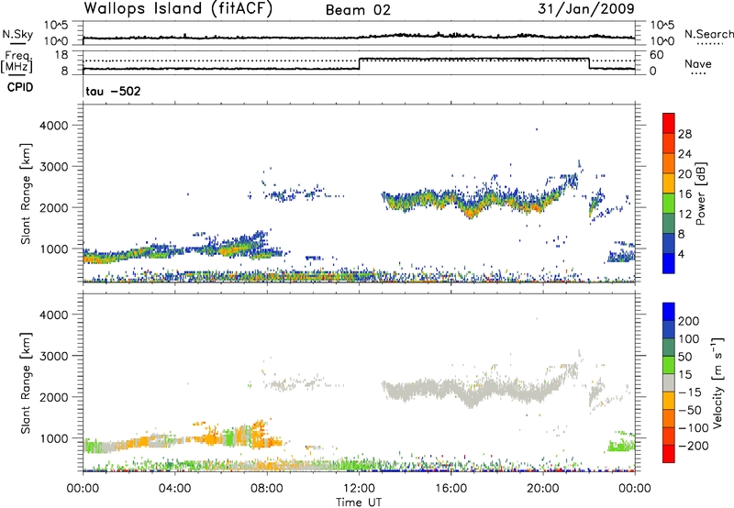The width and height of the screenshot is (734, 508).
Task: Click the "Time UT" axis title
Action: tap(359, 502)
